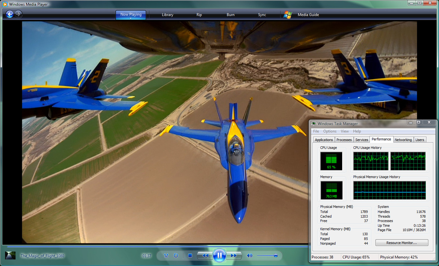
Task: Toggle shuffle playback
Action: click(166, 255)
